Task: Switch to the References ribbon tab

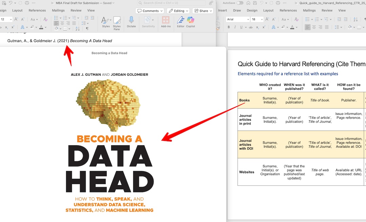Action: (x=37, y=10)
